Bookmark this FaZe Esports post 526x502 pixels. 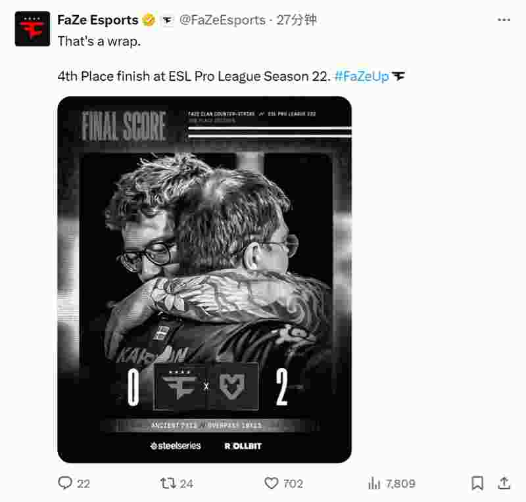click(477, 483)
